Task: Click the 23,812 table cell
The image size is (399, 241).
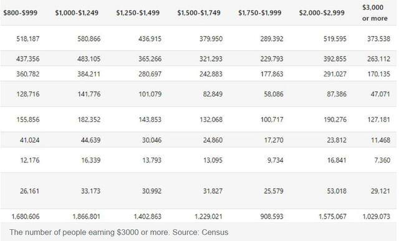Action: coord(337,140)
